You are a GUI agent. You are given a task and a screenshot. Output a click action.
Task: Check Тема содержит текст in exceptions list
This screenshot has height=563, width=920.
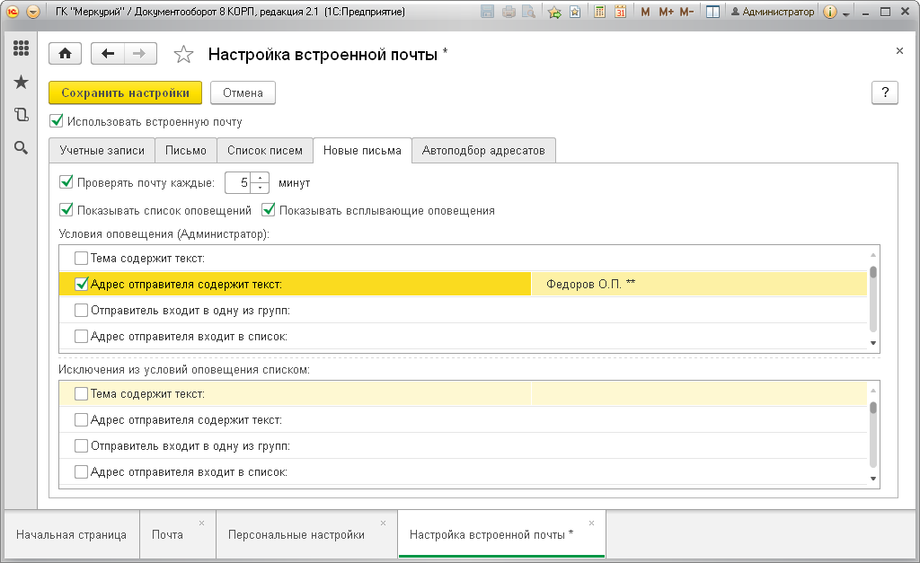tap(81, 393)
